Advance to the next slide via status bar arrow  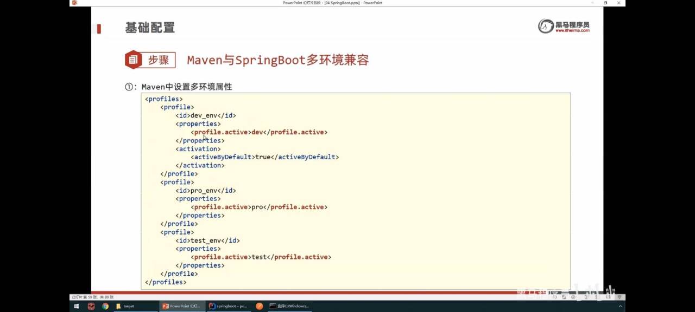coord(573,297)
